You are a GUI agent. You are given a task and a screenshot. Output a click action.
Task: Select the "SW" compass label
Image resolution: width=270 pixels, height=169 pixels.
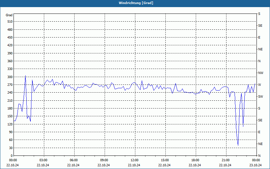click(261, 97)
